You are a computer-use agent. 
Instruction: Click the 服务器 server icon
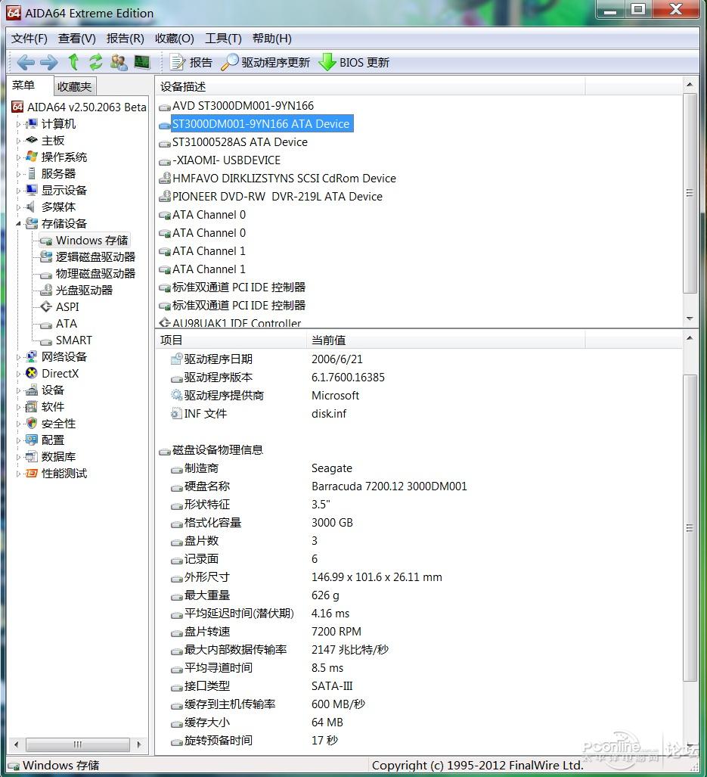(x=32, y=174)
